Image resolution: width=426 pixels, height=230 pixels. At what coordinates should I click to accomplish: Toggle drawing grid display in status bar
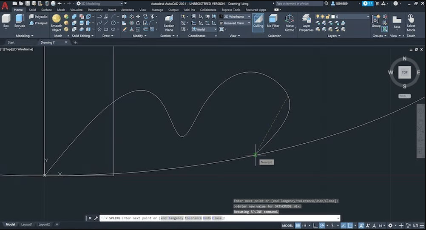point(298,225)
